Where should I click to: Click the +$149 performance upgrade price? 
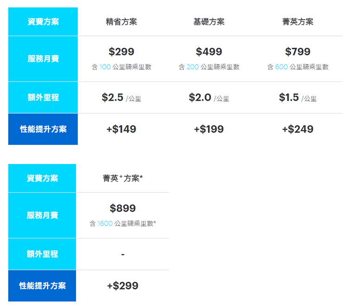tap(121, 129)
